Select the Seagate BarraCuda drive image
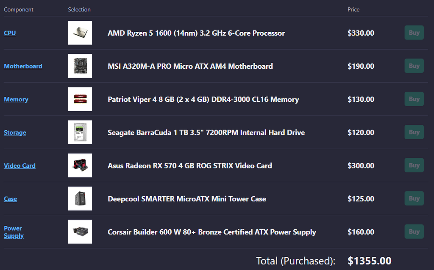 [80, 132]
